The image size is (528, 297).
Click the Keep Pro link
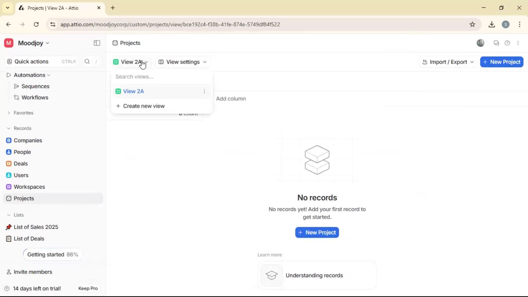tap(88, 288)
